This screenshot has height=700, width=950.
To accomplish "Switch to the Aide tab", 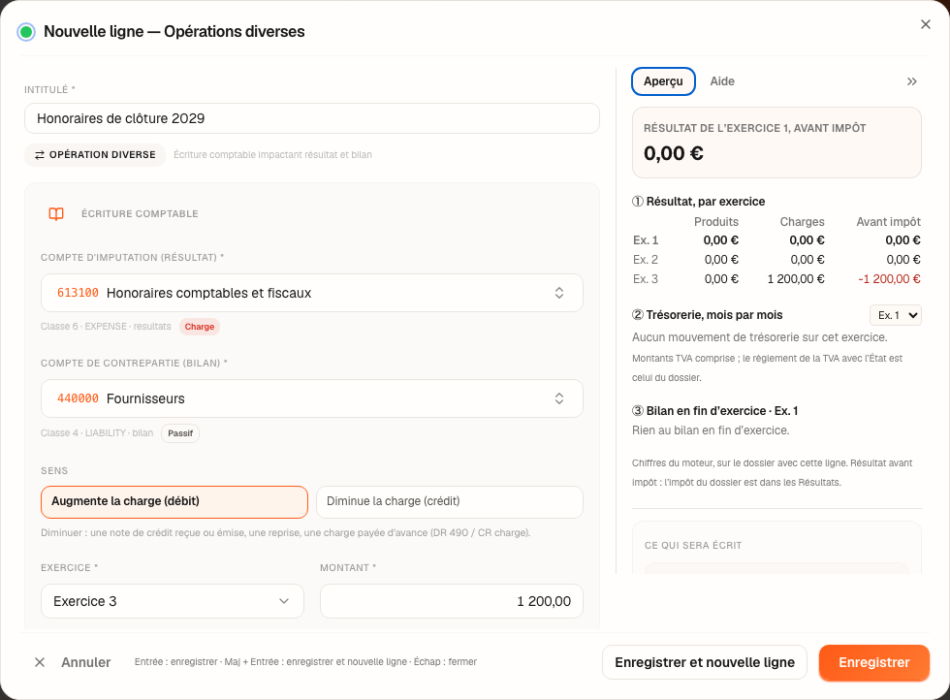I will pyautogui.click(x=721, y=81).
